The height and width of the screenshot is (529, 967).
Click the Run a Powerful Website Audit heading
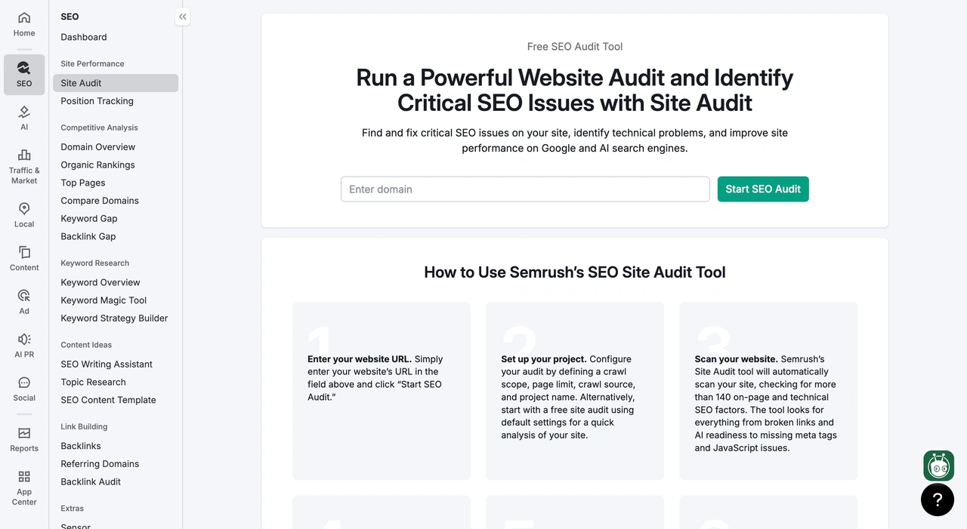coord(575,90)
